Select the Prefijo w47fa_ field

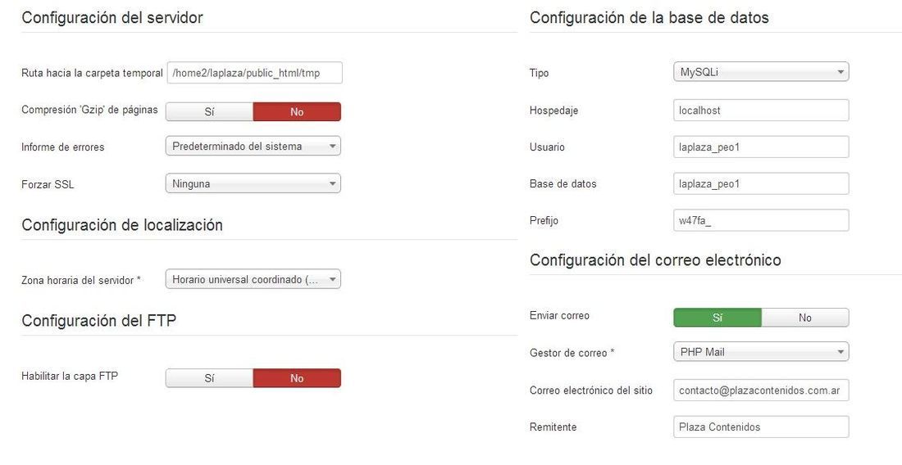[x=761, y=220]
